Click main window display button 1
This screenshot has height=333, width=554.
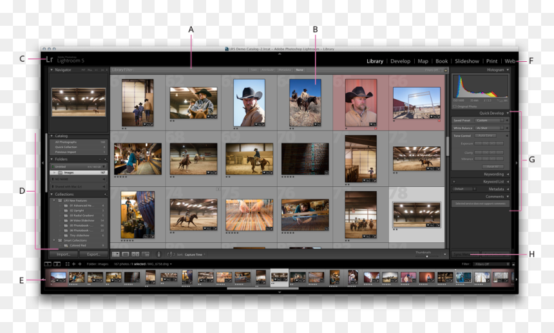coord(48,264)
